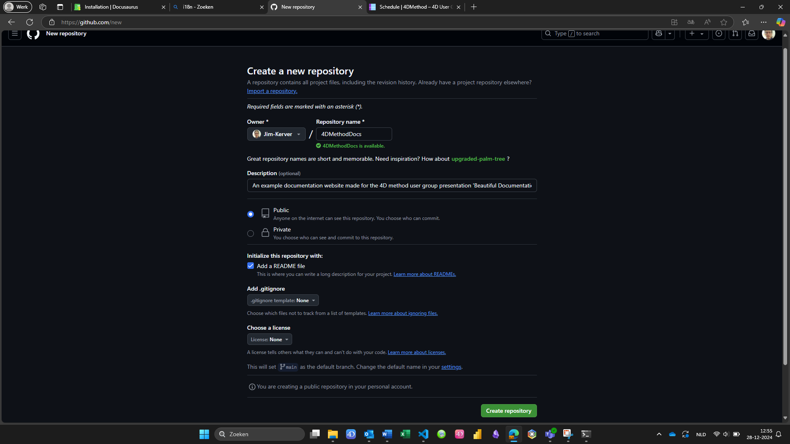This screenshot has height=444, width=790.
Task: Open the .gitignore template dropdown
Action: click(x=283, y=301)
